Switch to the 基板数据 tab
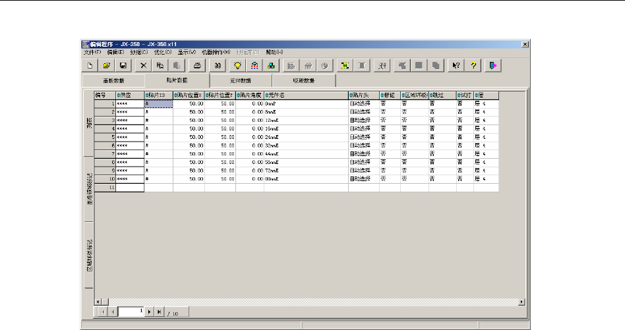The height and width of the screenshot is (330, 625). tap(113, 80)
